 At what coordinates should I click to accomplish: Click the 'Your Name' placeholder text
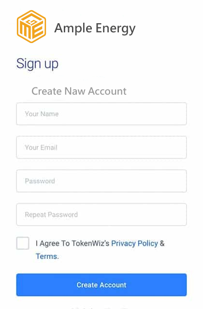[x=42, y=114]
